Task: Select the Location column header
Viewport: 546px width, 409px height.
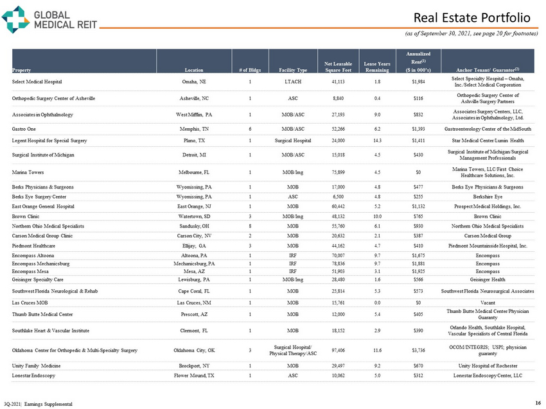Action: (x=194, y=69)
